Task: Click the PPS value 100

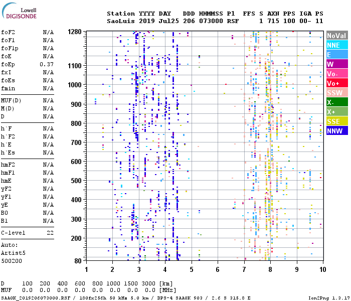Action: tap(289, 21)
